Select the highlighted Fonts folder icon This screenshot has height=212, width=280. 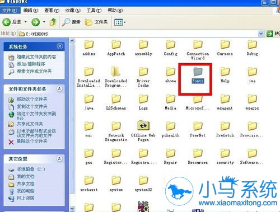coord(198,72)
